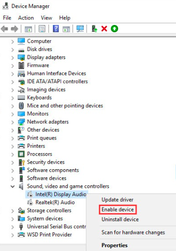Select the Network adapters label

48,122
